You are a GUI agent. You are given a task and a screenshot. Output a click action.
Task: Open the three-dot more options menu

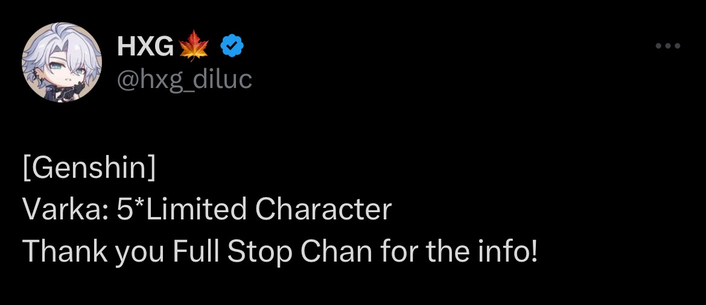(x=668, y=46)
